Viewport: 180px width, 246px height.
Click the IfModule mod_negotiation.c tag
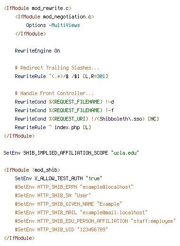coord(55,17)
